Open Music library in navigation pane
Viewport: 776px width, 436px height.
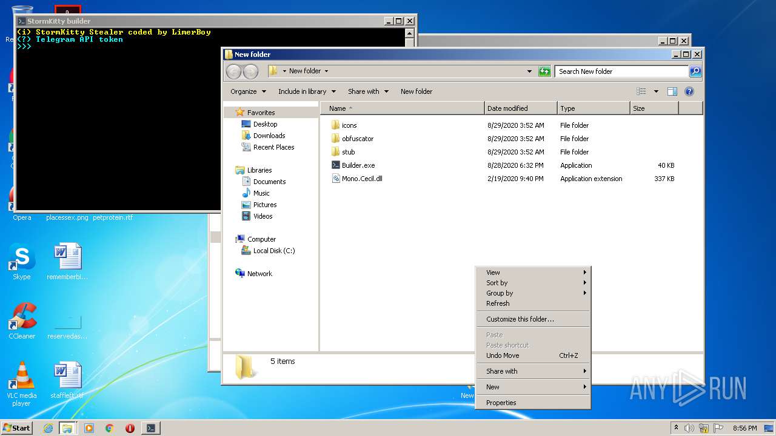[x=256, y=193]
